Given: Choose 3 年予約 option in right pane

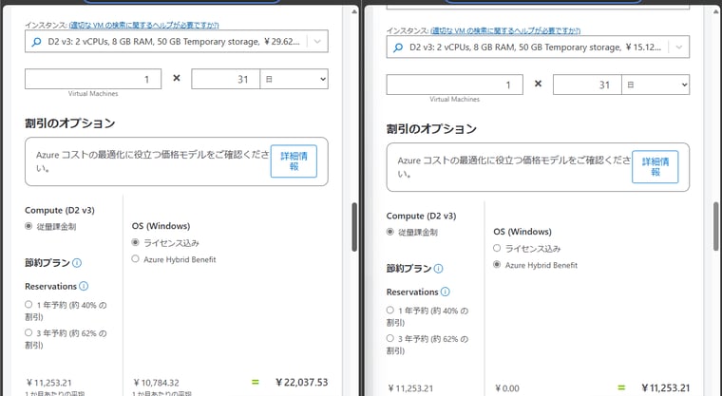Looking at the screenshot, I should [390, 338].
